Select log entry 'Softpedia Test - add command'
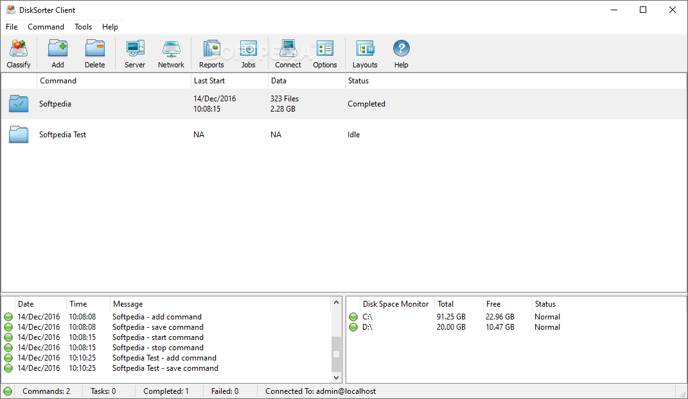This screenshot has height=399, width=688. (x=164, y=358)
